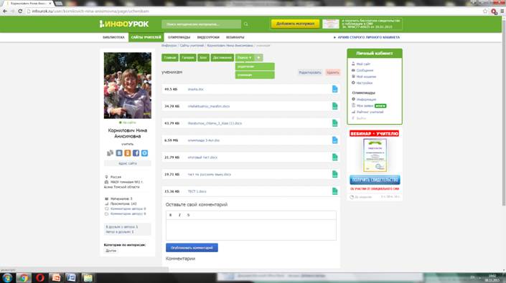Click the plus button next to Разделы
The width and height of the screenshot is (506, 283).
pos(258,57)
